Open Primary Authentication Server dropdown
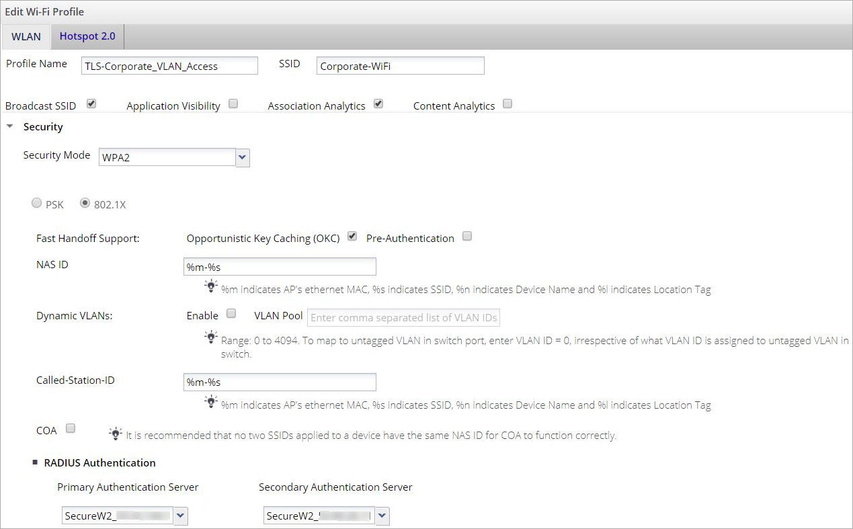The height and width of the screenshot is (529, 853). point(181,516)
